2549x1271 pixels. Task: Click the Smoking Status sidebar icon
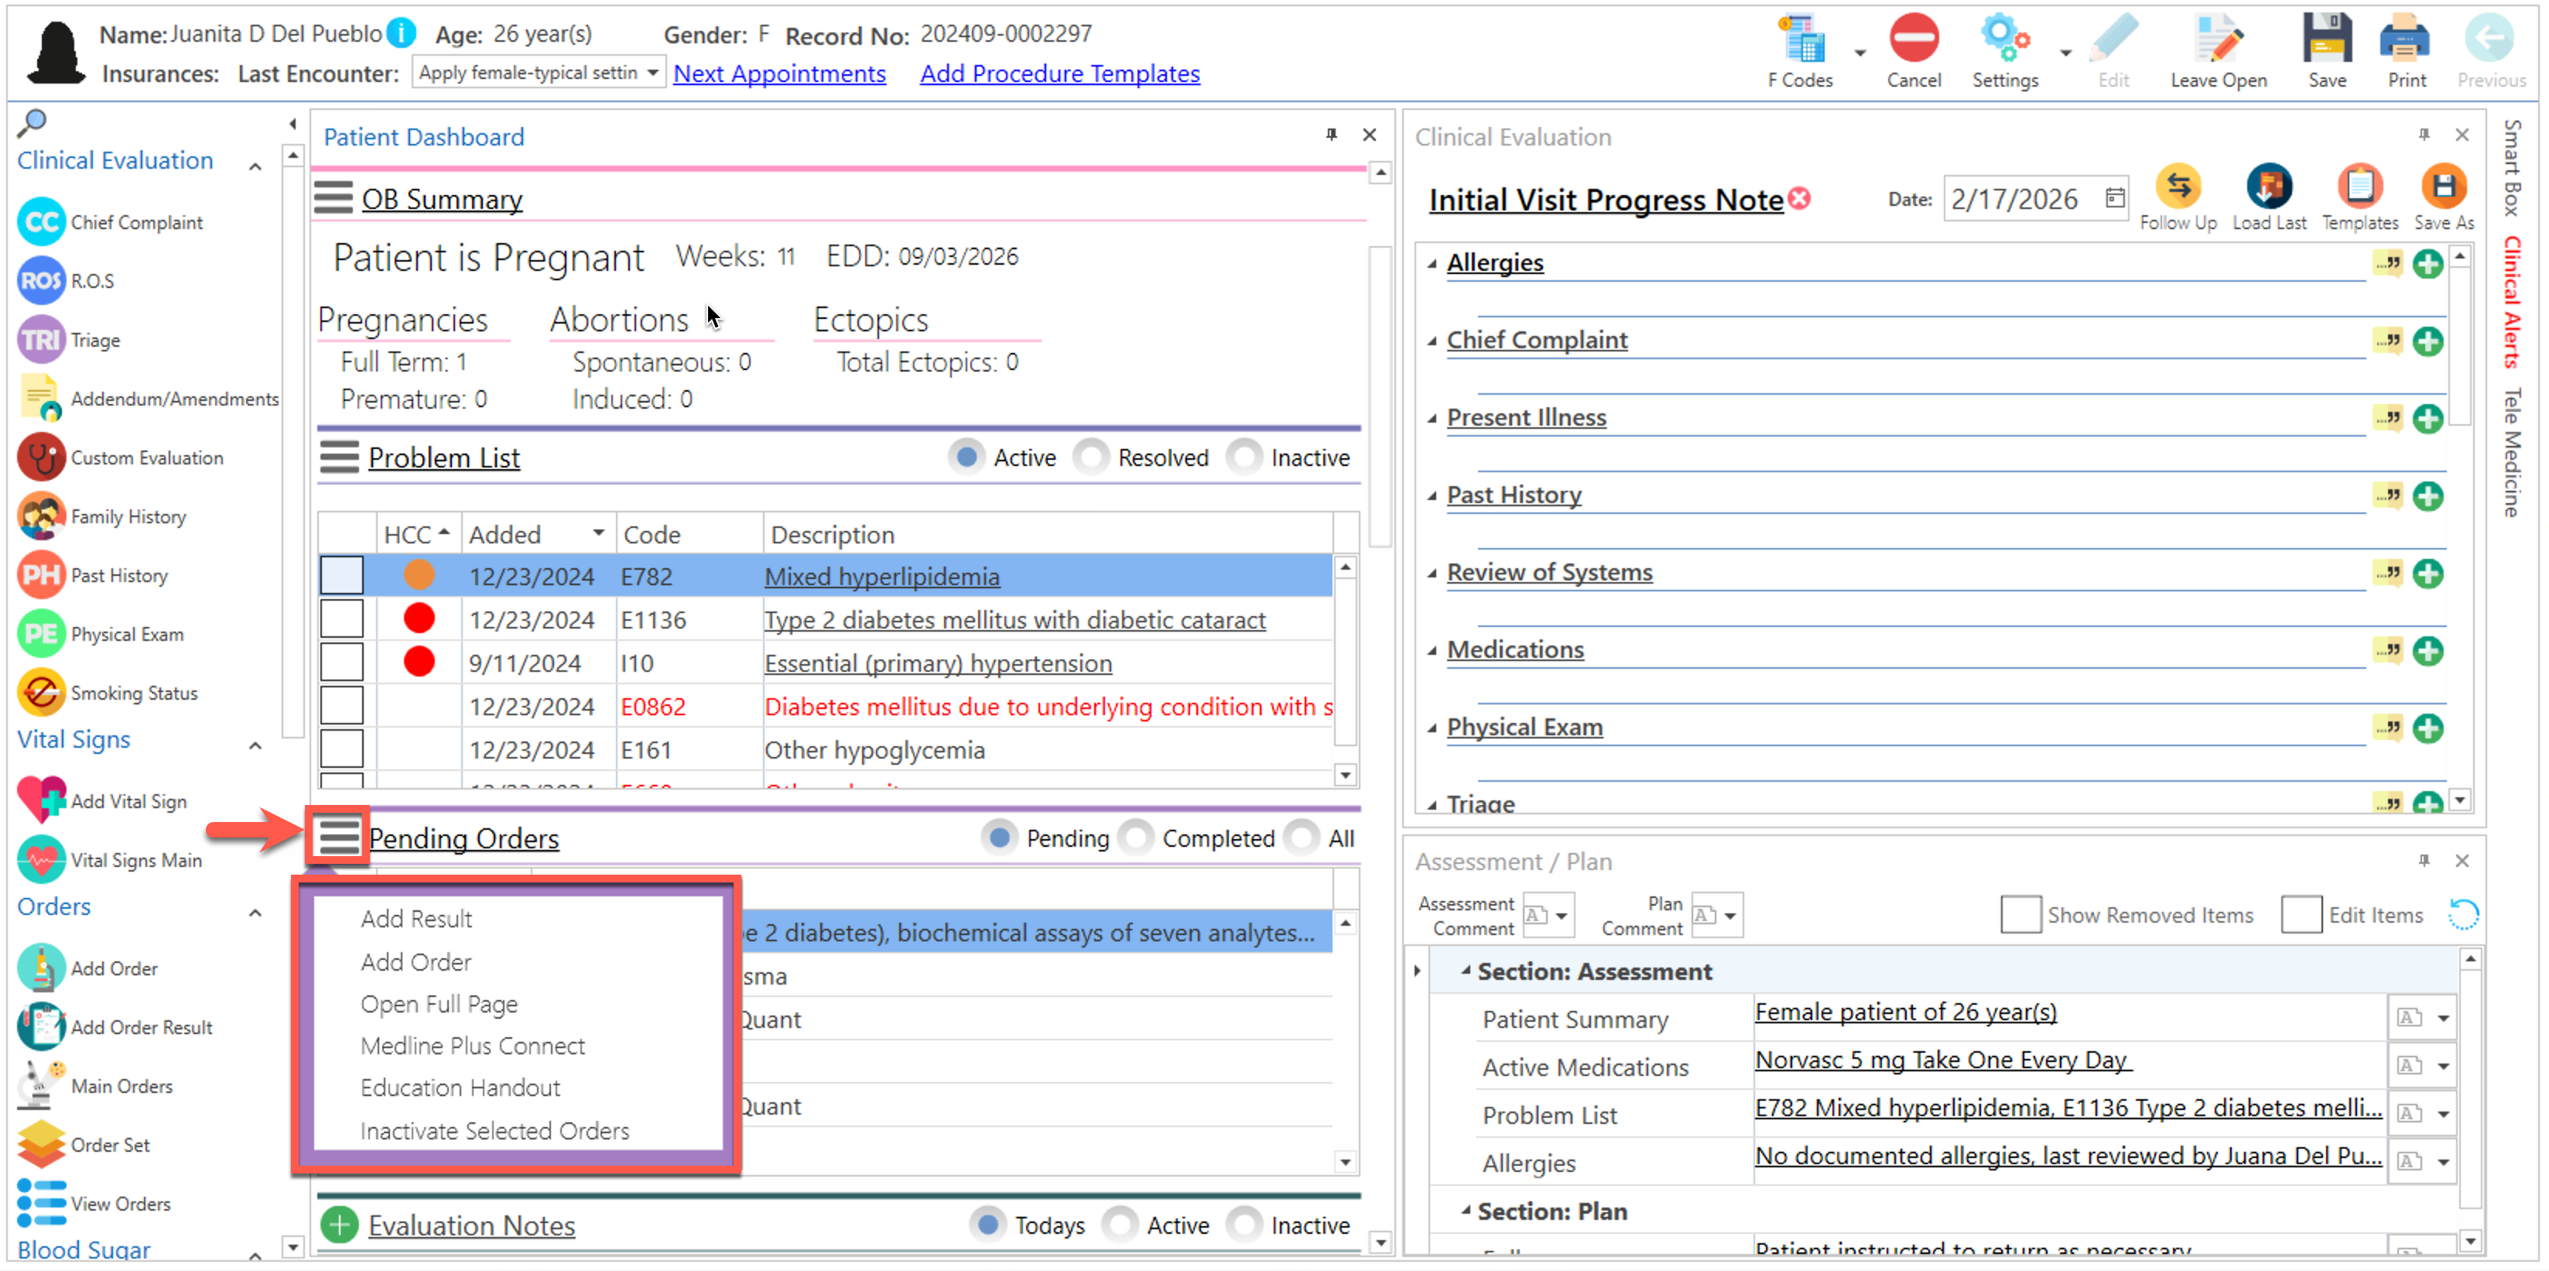pos(42,693)
